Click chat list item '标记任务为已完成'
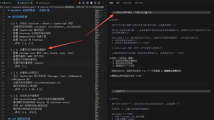The image size is (214, 120). coord(124,63)
